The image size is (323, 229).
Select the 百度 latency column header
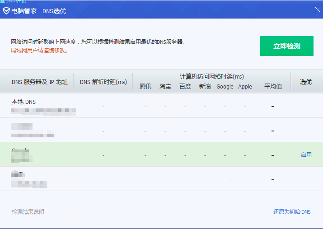coord(185,86)
